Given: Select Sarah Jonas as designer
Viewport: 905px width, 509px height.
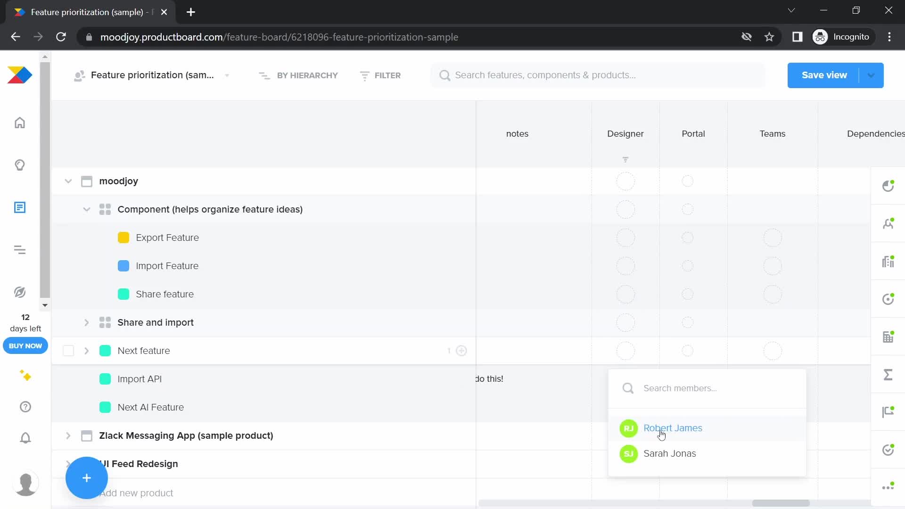Looking at the screenshot, I should pyautogui.click(x=707, y=453).
